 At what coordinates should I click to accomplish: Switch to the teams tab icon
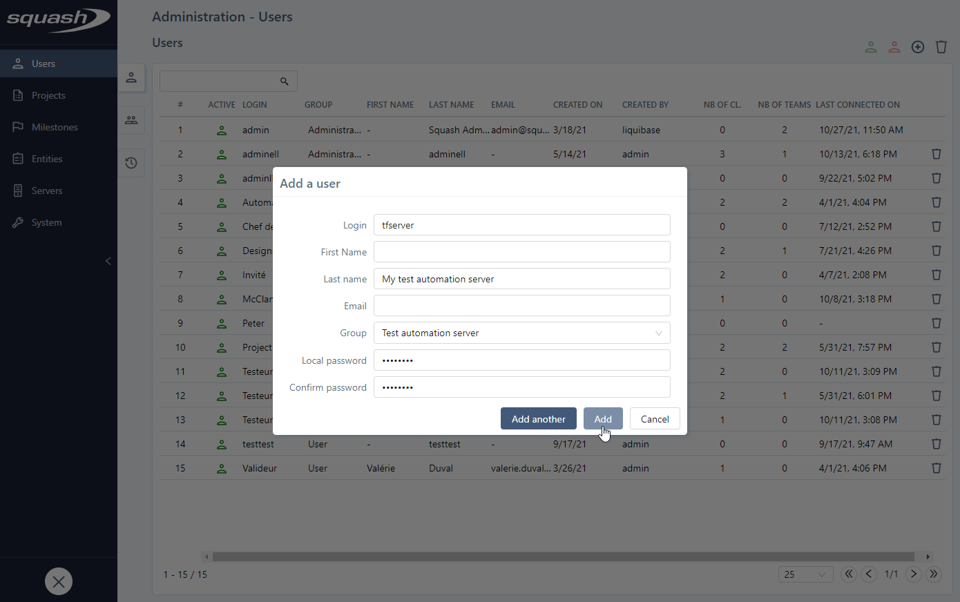click(131, 120)
